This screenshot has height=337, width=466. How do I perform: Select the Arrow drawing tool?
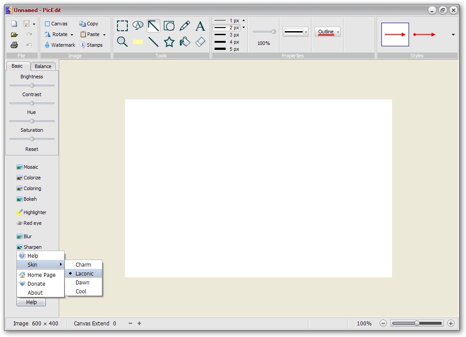click(x=154, y=26)
